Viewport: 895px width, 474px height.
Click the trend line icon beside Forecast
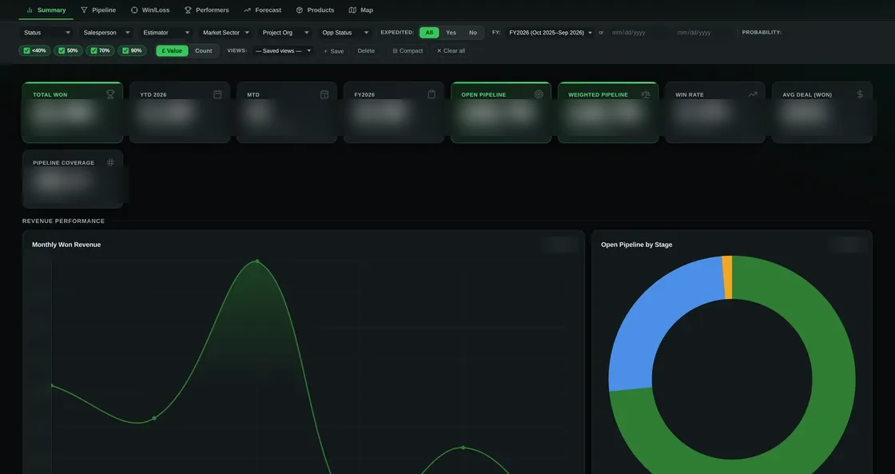click(247, 10)
